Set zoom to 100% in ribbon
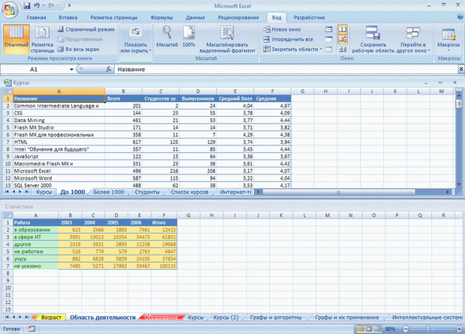465x334 pixels. [x=189, y=37]
